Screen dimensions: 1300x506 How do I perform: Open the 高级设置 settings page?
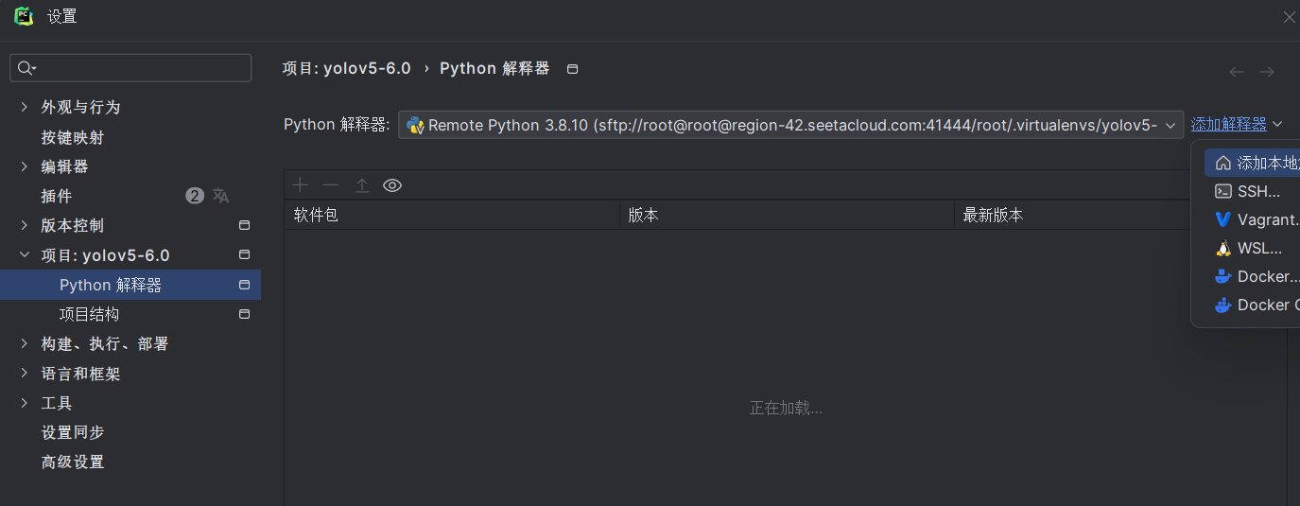(73, 462)
